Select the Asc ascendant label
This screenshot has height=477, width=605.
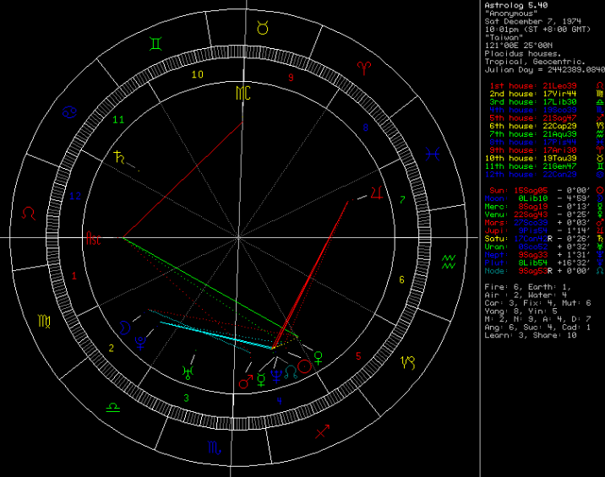93,239
